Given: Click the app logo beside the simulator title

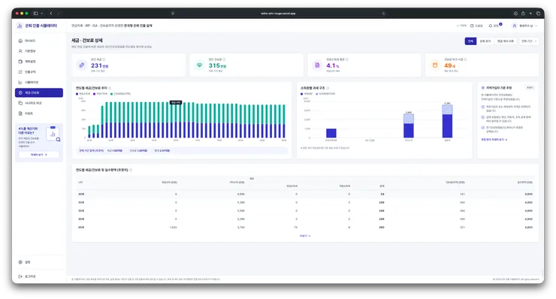Looking at the screenshot, I should 20,26.
